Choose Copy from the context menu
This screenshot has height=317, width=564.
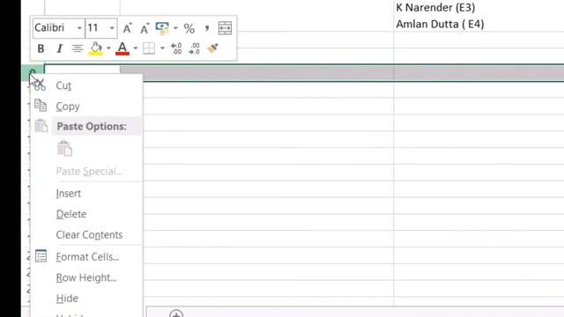[86, 107]
